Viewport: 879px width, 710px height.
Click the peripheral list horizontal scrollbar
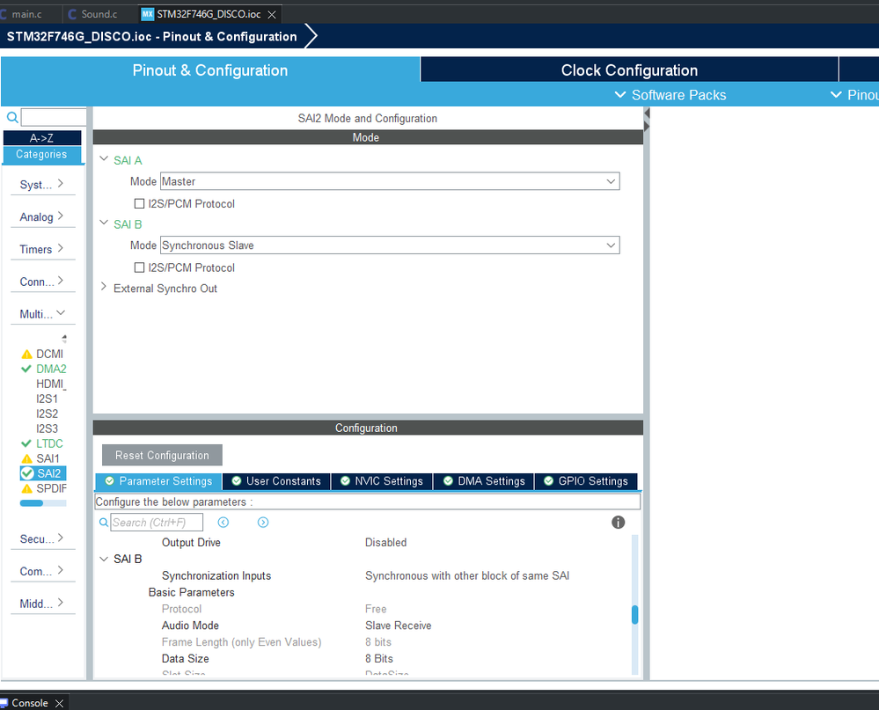click(x=43, y=502)
